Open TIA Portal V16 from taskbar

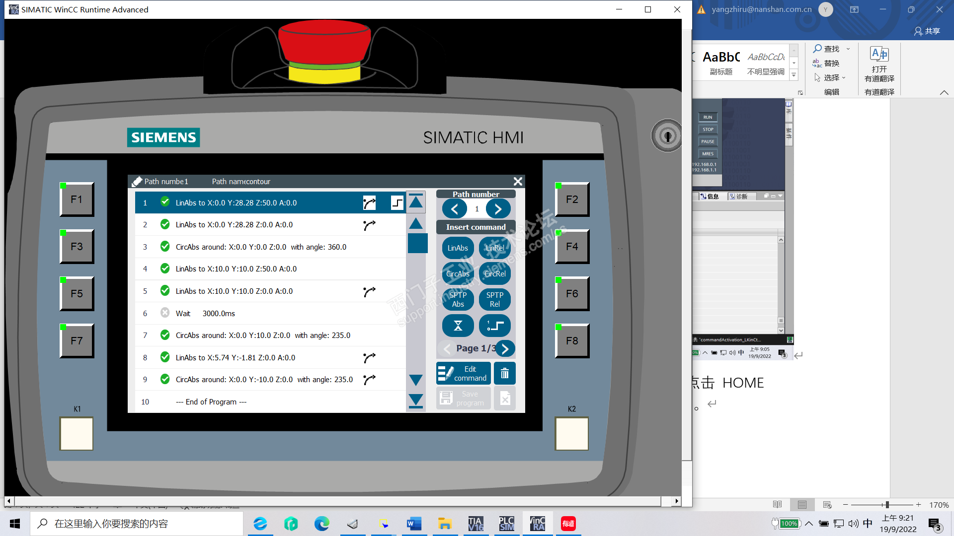(476, 524)
